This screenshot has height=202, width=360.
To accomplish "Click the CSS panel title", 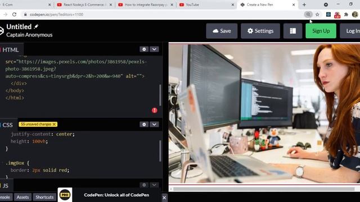I will point(7,125).
